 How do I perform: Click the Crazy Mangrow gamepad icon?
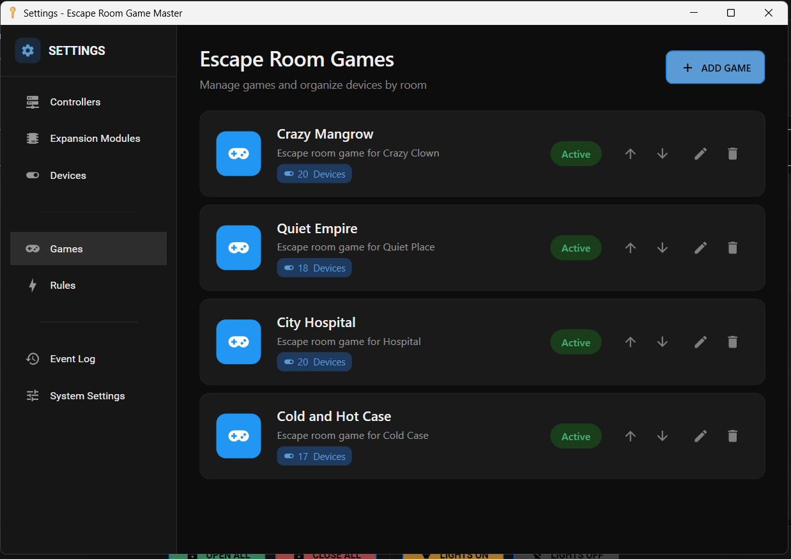click(x=238, y=153)
